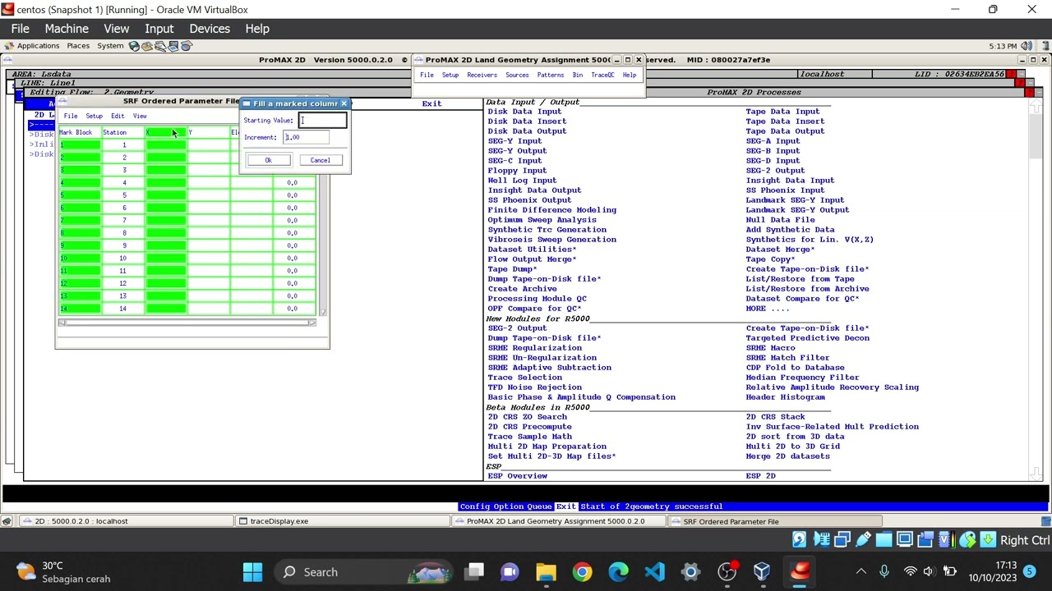This screenshot has height=591, width=1052.
Task: Open the Places menu in CentOS panel
Action: (x=78, y=46)
